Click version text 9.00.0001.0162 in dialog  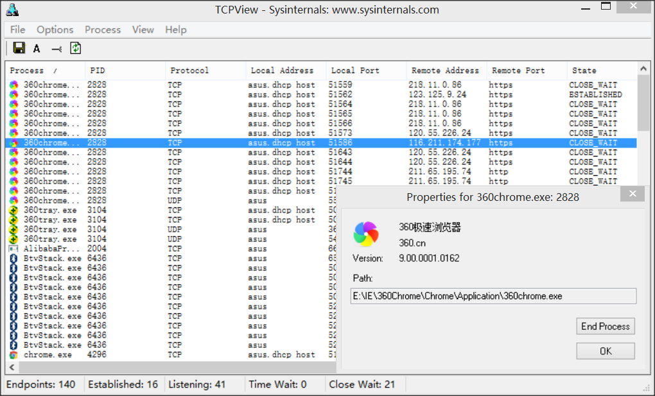[x=429, y=258]
